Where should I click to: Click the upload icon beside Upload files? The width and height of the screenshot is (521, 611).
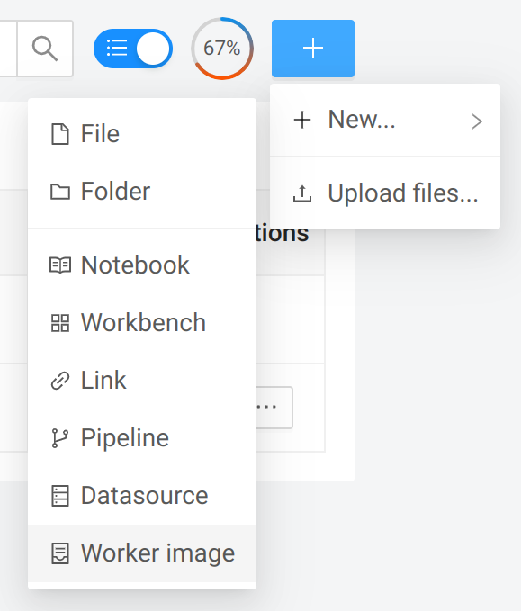coord(302,193)
